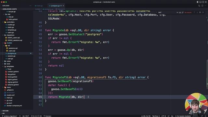Toggle Match Case in find widget

[x=177, y=12]
